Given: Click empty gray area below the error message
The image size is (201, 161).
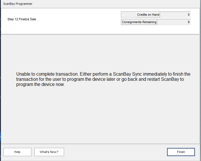Looking at the screenshot, I should 100,117.
